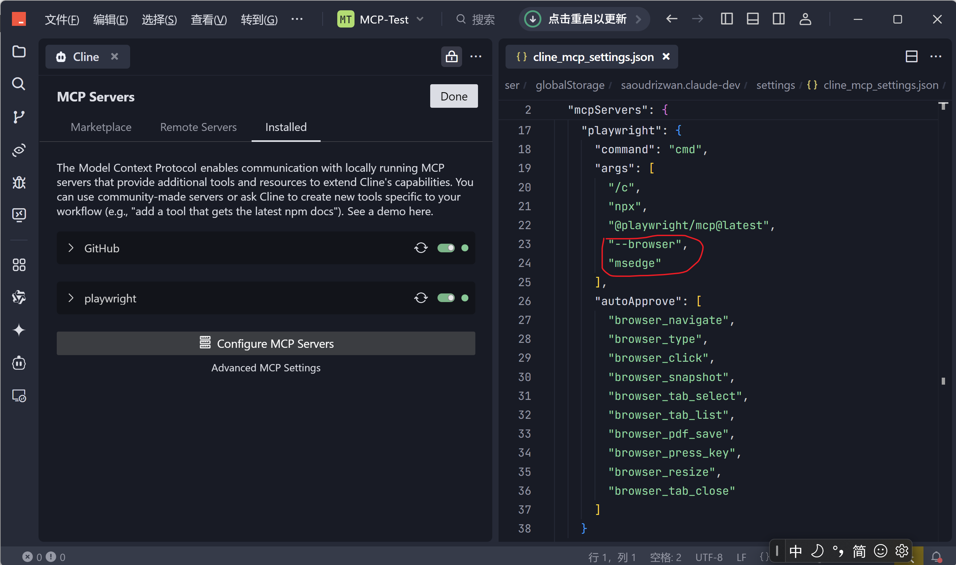Expand the GitHub server entry

point(71,248)
